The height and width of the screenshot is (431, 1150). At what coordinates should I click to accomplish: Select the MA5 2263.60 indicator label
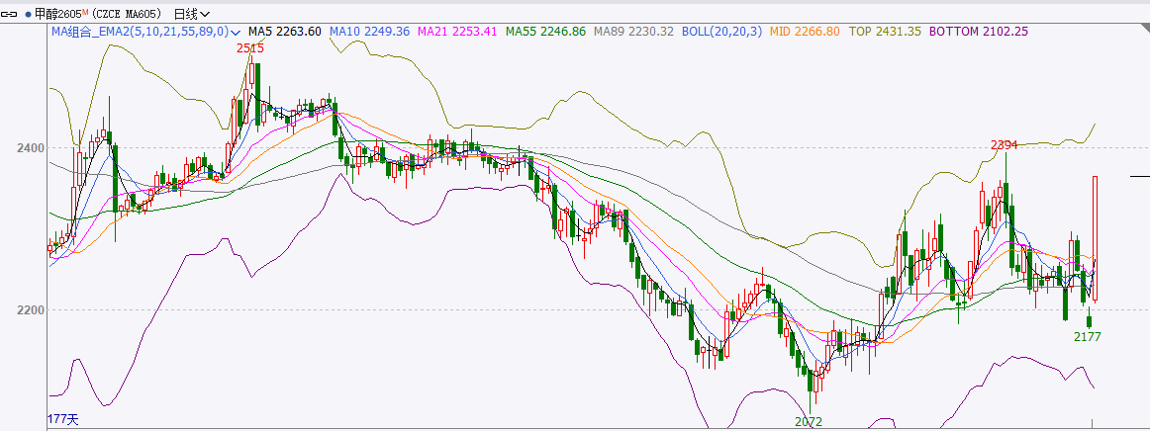pos(284,32)
